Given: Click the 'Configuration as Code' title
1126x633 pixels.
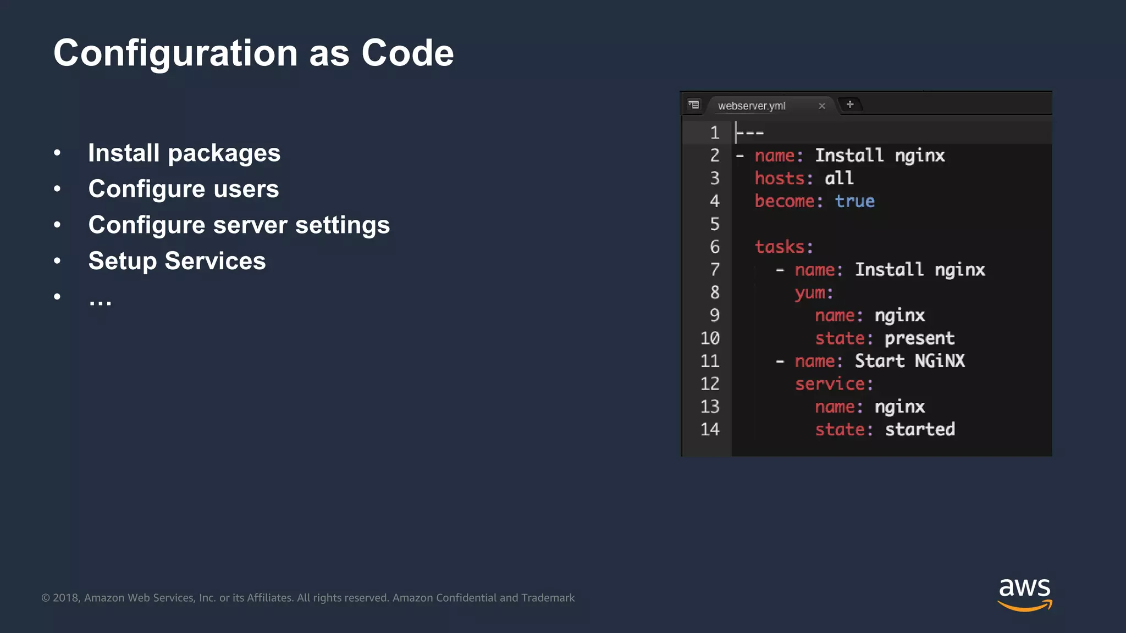Looking at the screenshot, I should pos(253,53).
